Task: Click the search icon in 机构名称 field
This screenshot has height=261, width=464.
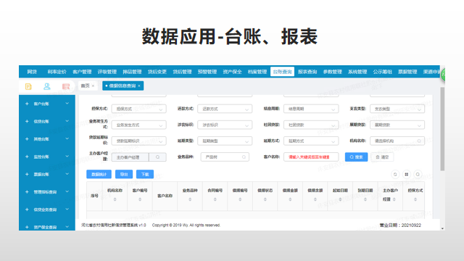Action: coord(419,141)
